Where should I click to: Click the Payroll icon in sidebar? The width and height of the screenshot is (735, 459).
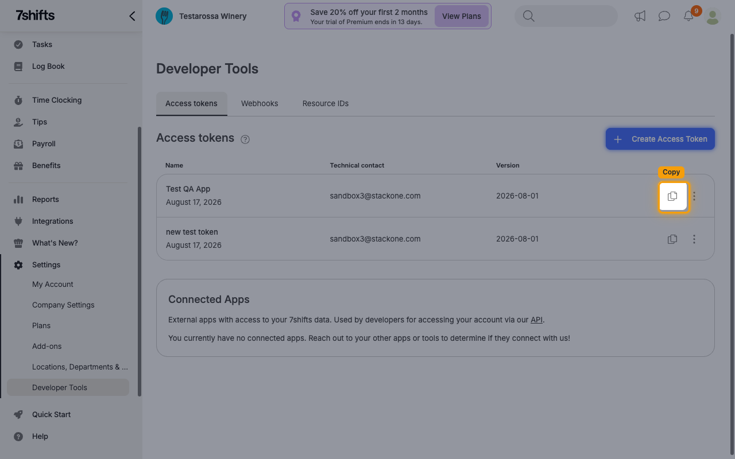click(x=18, y=143)
